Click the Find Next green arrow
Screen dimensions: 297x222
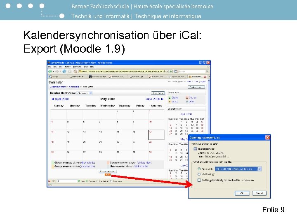tap(79, 181)
